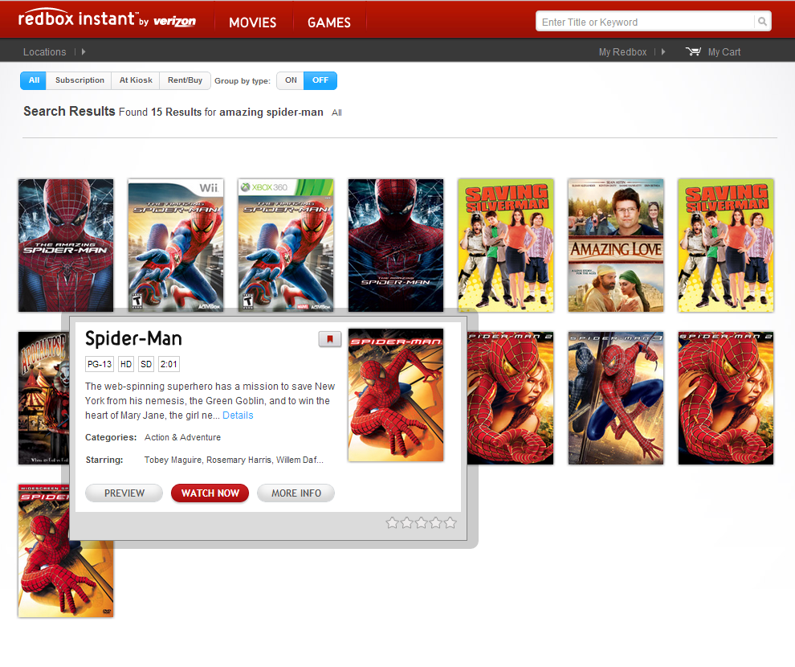Bookmark Spider-Man with the red flag icon

tap(329, 339)
